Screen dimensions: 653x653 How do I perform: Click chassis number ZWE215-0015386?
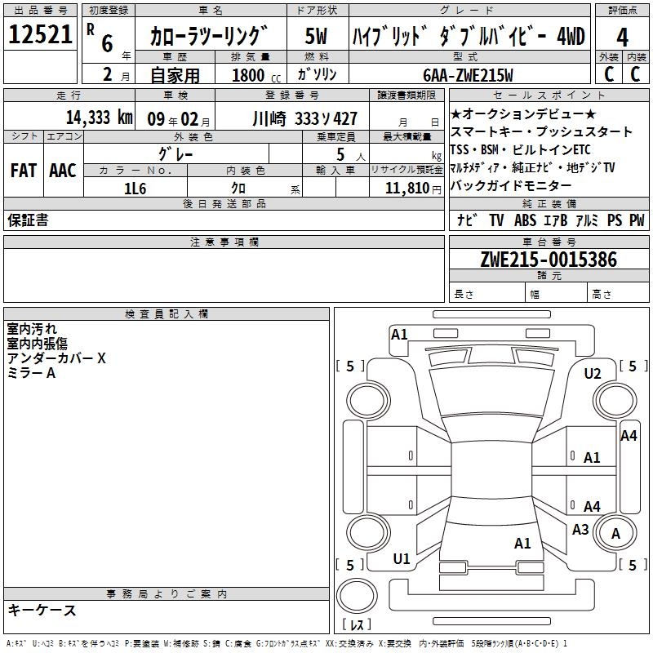[x=549, y=260]
